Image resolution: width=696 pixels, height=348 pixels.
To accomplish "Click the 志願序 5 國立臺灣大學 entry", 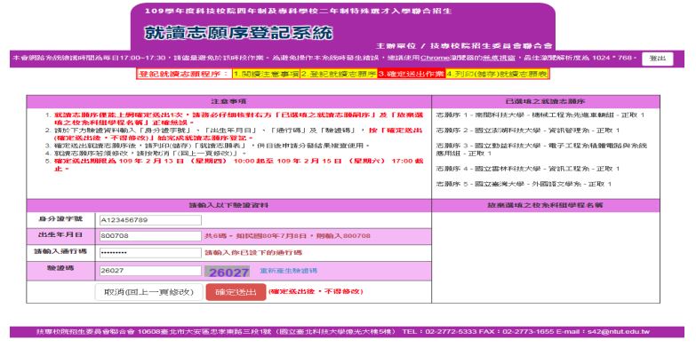I will click(524, 184).
